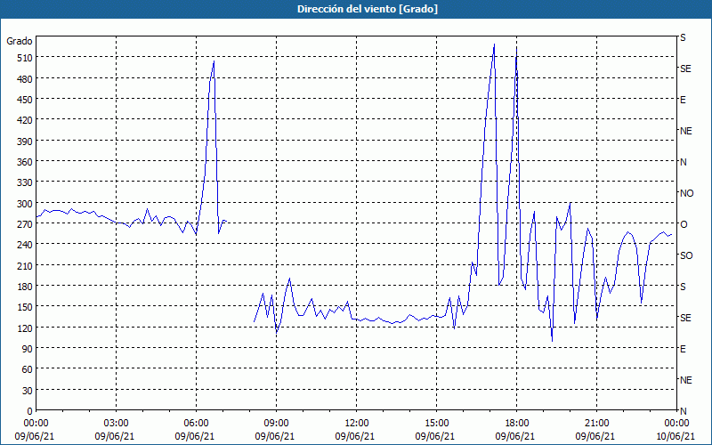Click the 15:00 time axis label
The height and width of the screenshot is (445, 712).
tap(437, 423)
